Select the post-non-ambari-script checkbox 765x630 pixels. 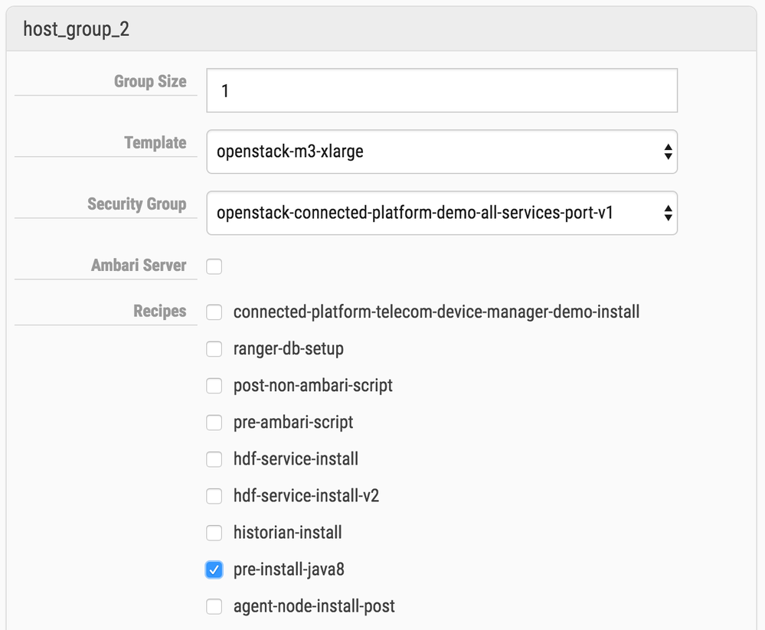point(214,386)
